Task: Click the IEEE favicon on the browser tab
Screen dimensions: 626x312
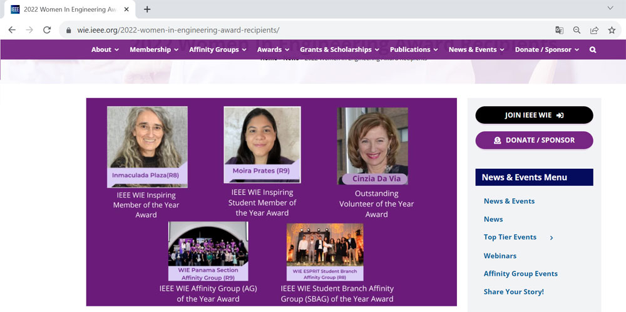Action: (15, 9)
